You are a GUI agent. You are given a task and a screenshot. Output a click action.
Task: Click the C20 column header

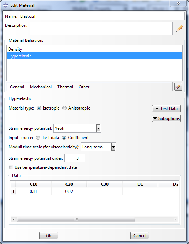click(69, 184)
